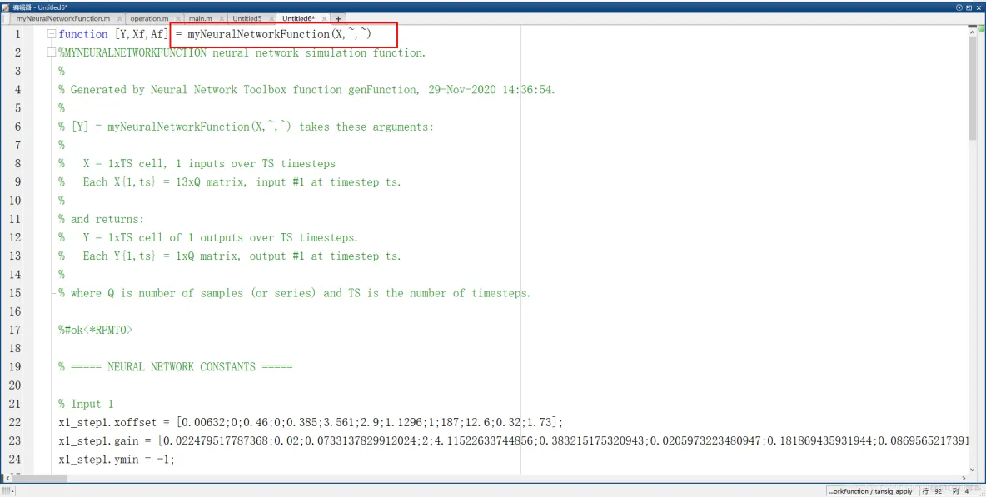
Task: Click line number 17 in the gutter
Action: [x=15, y=330]
